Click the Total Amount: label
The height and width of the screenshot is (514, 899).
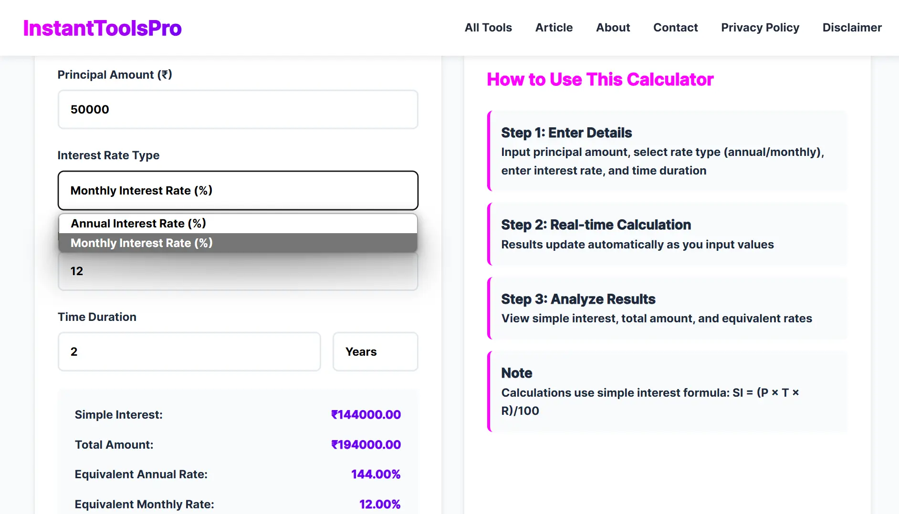[114, 445]
